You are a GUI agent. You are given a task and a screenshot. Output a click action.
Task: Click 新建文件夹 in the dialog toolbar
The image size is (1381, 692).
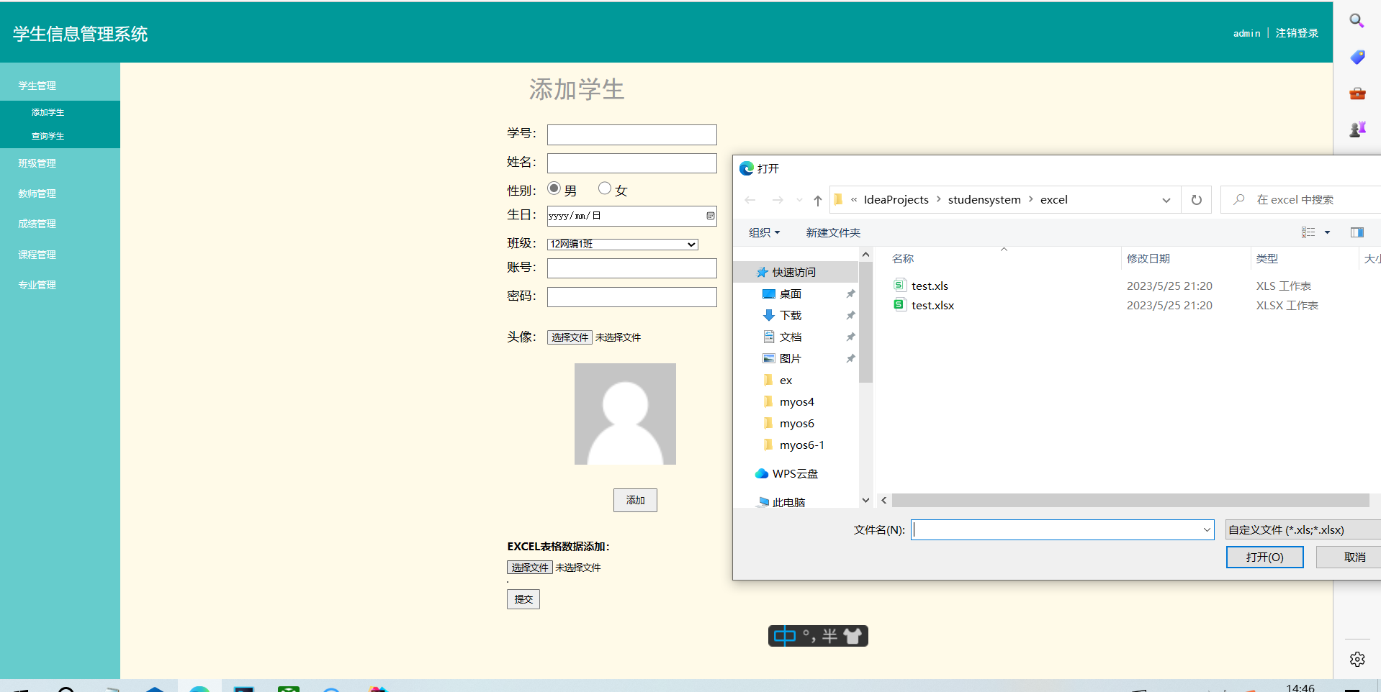click(833, 232)
